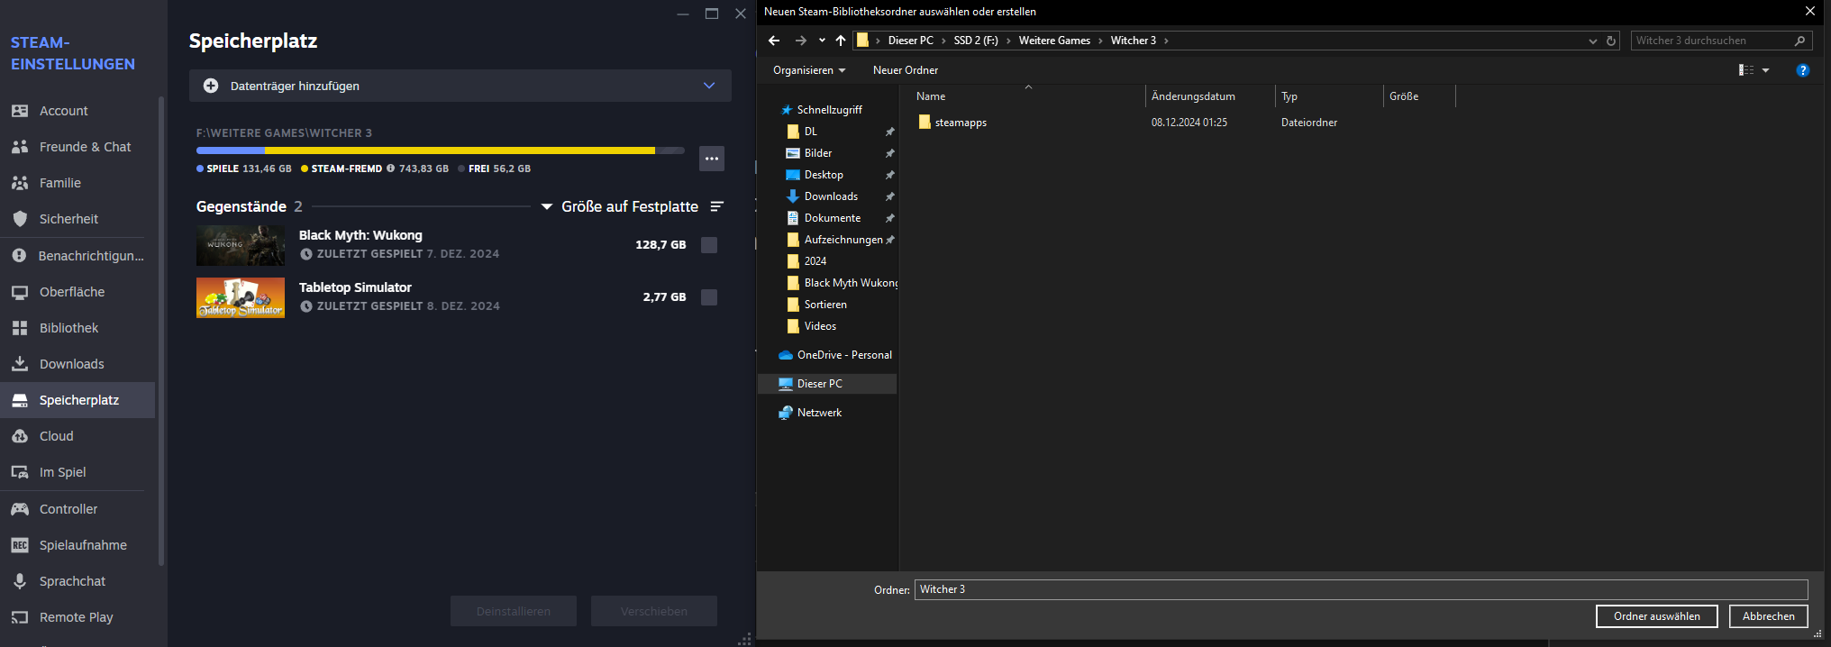Viewport: 1831px width, 647px height.
Task: Check the Black Myth: Wukong checkbox
Action: [709, 245]
